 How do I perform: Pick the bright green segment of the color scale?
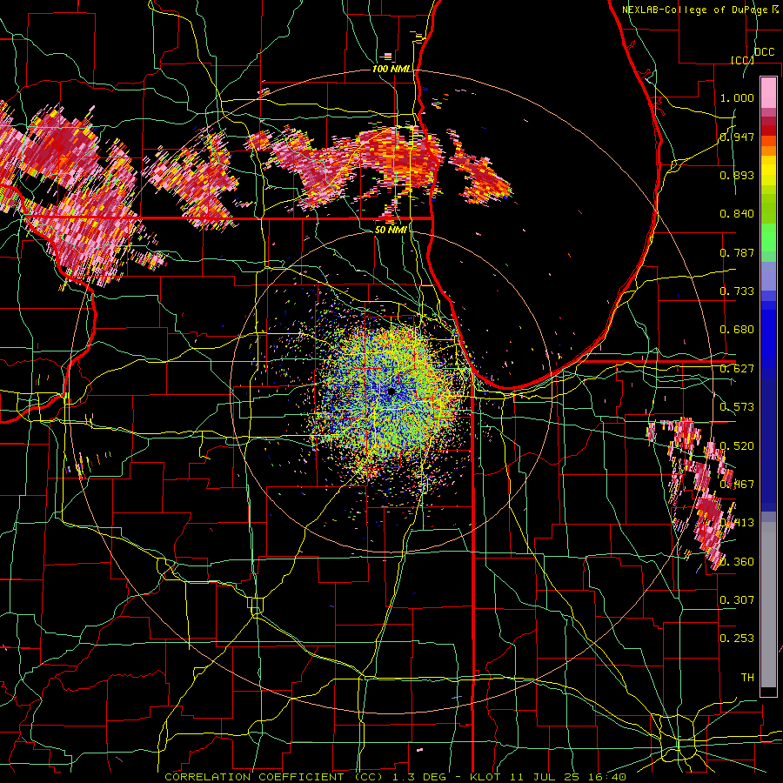click(768, 238)
